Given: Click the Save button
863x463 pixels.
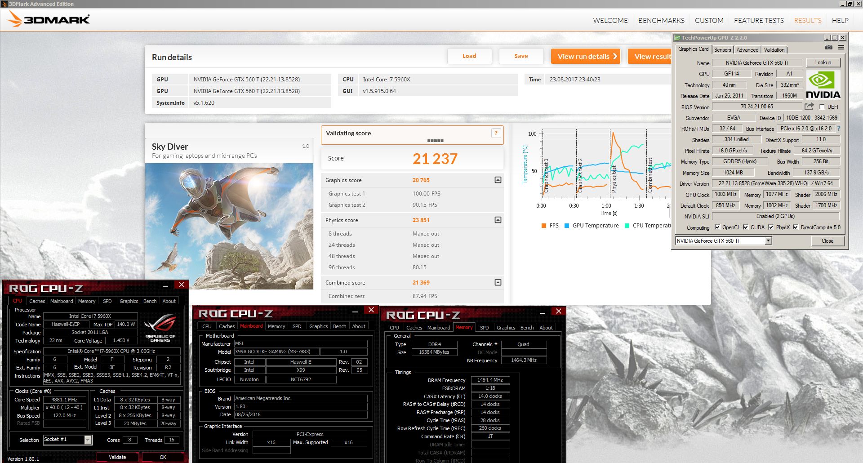Looking at the screenshot, I should 521,56.
